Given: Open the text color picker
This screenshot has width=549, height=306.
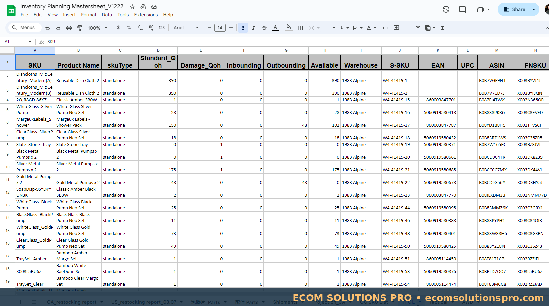Looking at the screenshot, I should (275, 28).
